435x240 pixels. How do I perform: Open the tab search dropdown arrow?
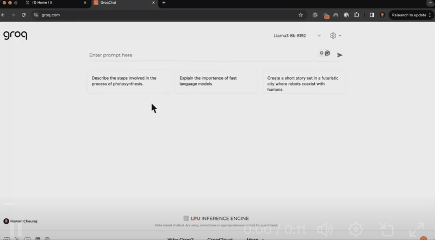tap(430, 3)
